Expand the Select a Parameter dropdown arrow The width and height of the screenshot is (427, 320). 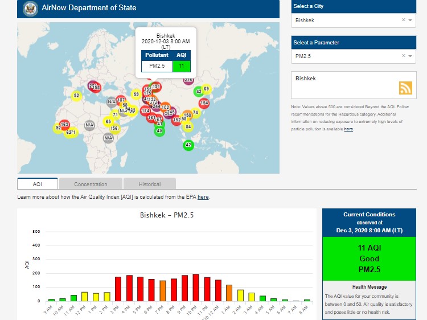(410, 56)
